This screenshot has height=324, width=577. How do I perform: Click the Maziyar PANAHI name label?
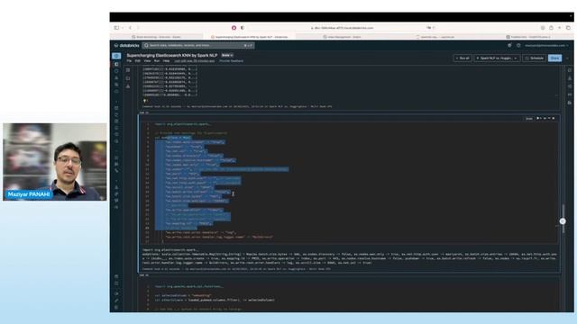[29, 194]
